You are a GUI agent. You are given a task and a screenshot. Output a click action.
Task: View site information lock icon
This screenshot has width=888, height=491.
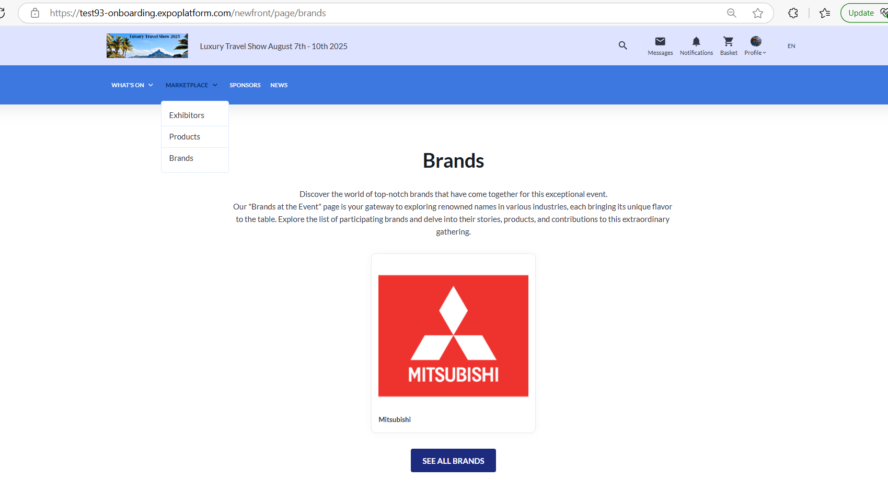(x=35, y=13)
